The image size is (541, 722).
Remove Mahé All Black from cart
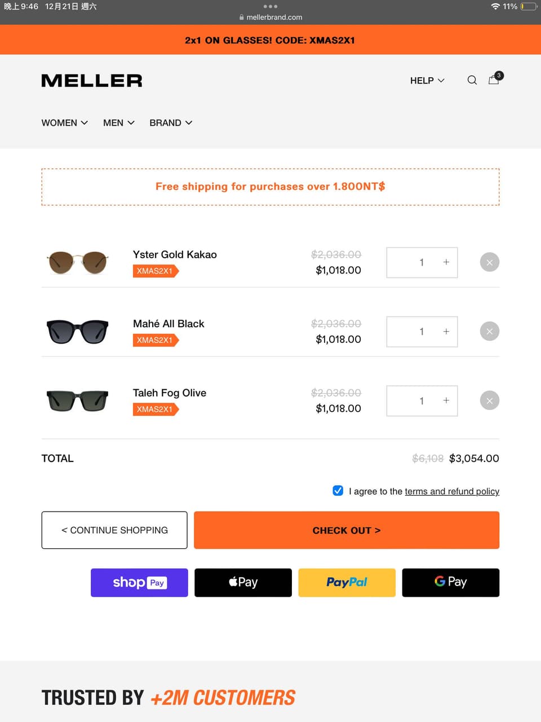[x=489, y=332]
